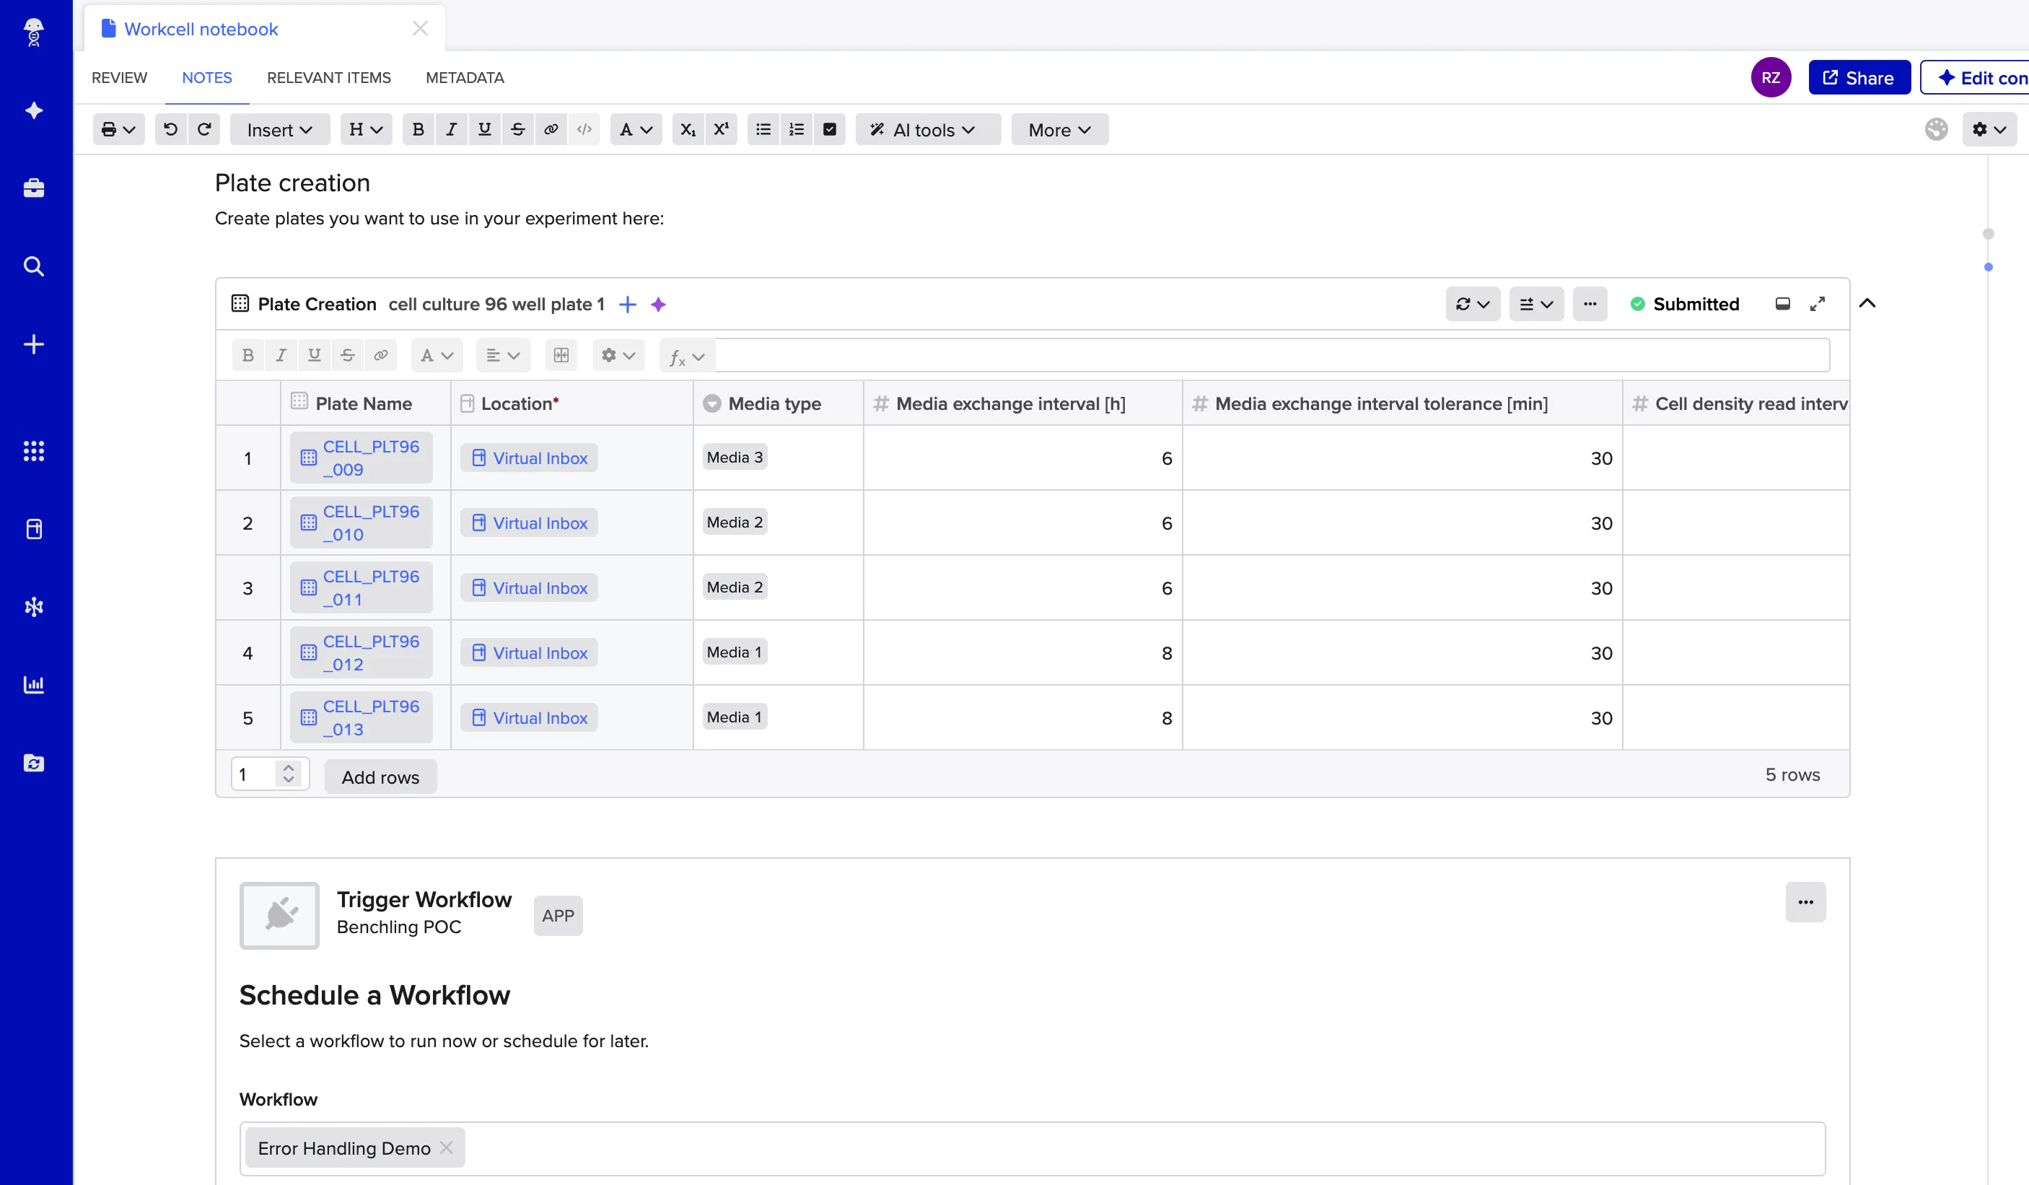The height and width of the screenshot is (1185, 2029).
Task: Open the search magnifier in sidebar
Action: (x=34, y=266)
